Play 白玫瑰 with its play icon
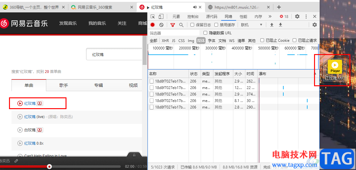The width and height of the screenshot is (356, 170). pos(20,130)
